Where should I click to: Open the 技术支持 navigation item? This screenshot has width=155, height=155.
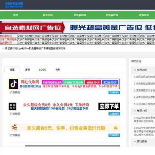pos(48,15)
